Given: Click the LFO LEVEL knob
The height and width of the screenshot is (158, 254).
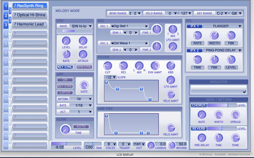Looking at the screenshot, I should coord(66,41).
